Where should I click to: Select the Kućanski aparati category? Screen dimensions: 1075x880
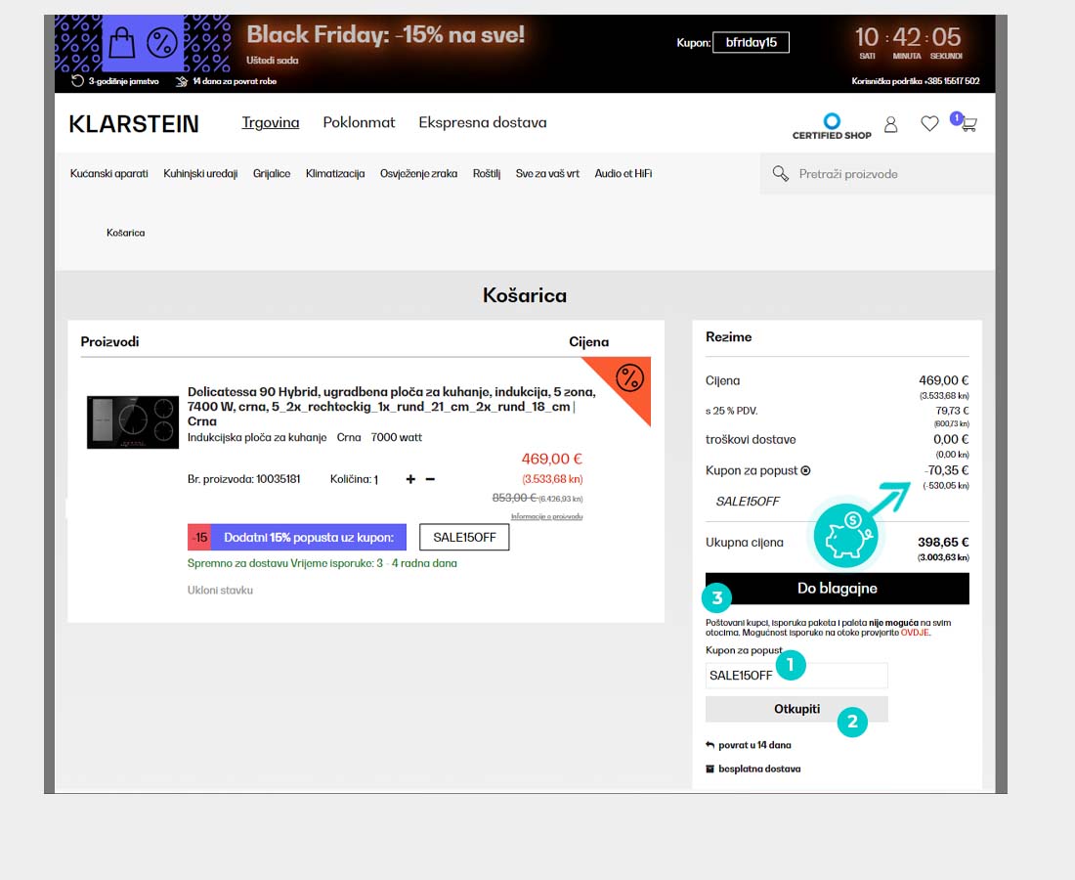(x=109, y=173)
